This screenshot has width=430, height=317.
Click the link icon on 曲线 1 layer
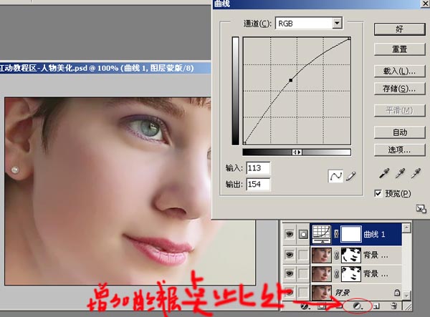click(336, 234)
